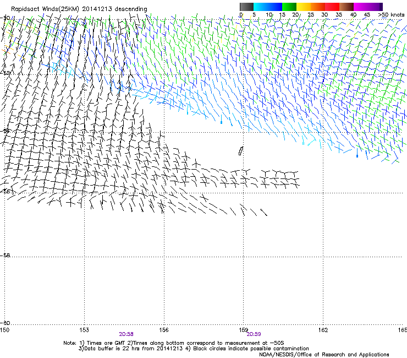Click longitude label 165 on axis
The image size is (407, 358).
tap(403, 330)
